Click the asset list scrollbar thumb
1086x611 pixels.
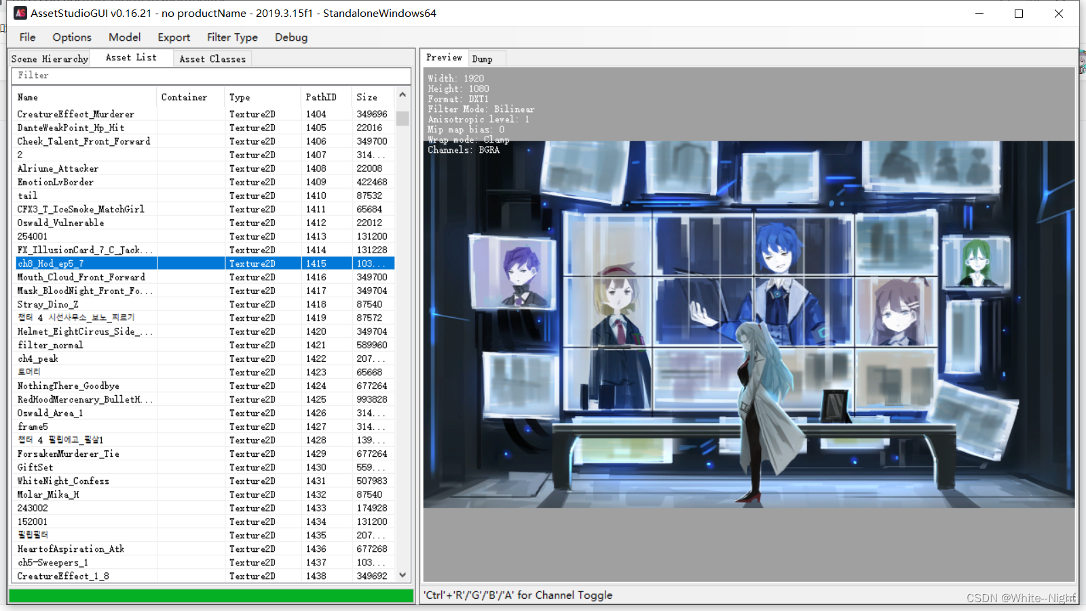click(x=402, y=118)
